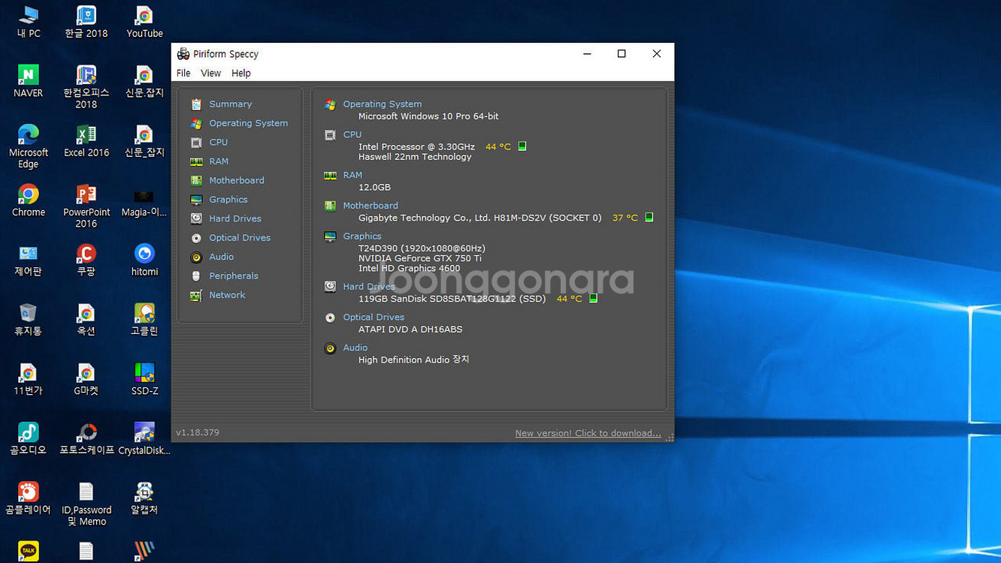Open the Microsoft Edge desktop icon
Image resolution: width=1001 pixels, height=563 pixels.
(x=29, y=146)
